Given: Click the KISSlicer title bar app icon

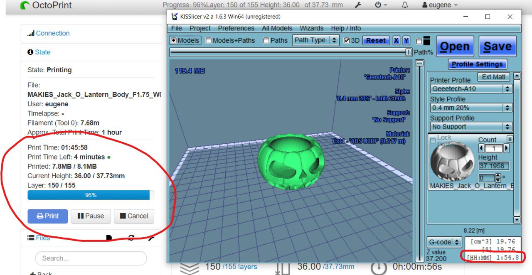Looking at the screenshot, I should [175, 17].
